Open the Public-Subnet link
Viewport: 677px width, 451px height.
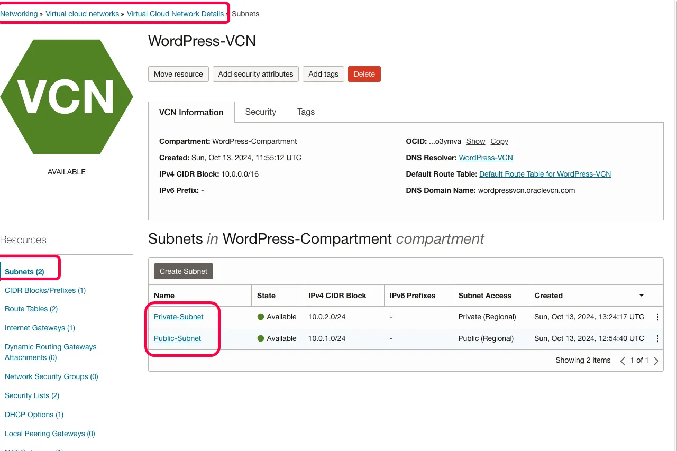click(177, 338)
